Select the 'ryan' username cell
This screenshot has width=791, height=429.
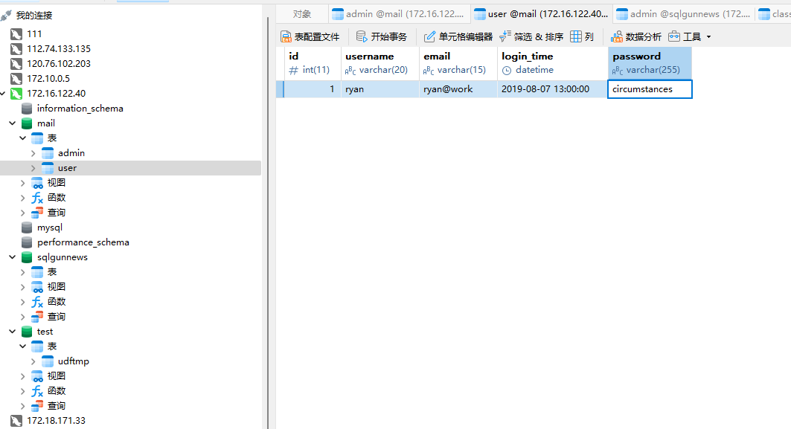(380, 89)
